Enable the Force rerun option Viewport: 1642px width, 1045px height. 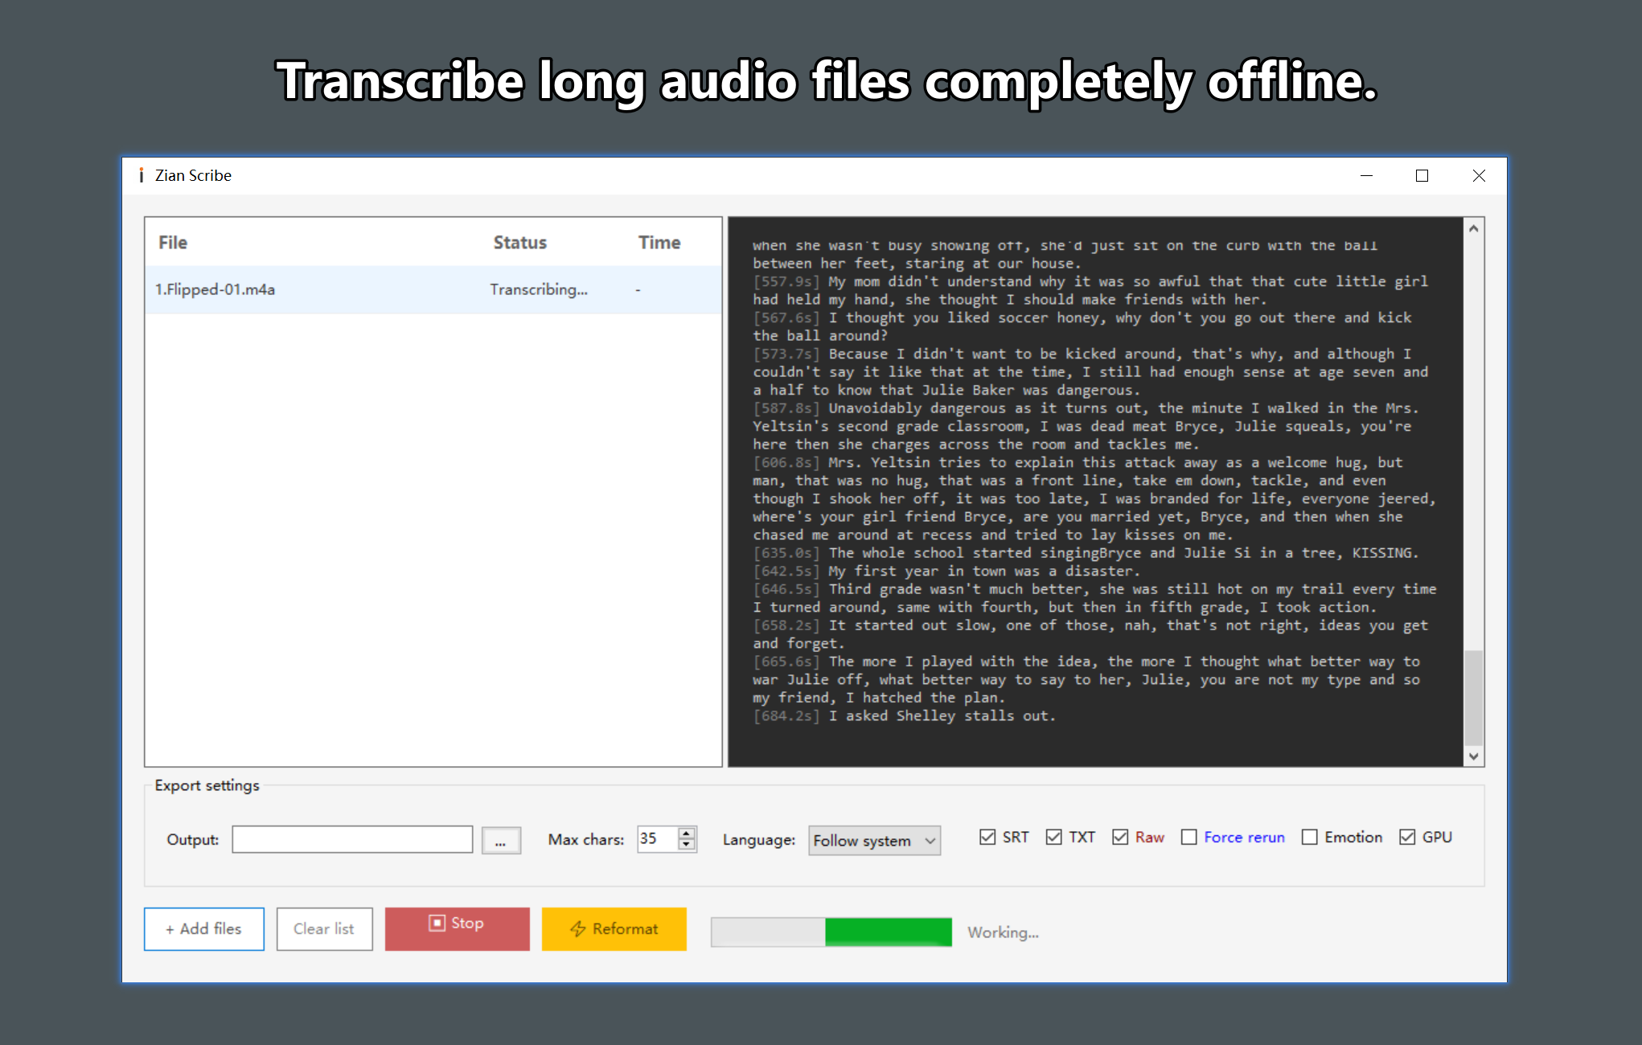1188,837
